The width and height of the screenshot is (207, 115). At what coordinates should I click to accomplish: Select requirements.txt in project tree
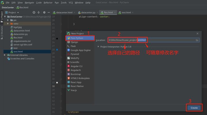click(x=21, y=41)
